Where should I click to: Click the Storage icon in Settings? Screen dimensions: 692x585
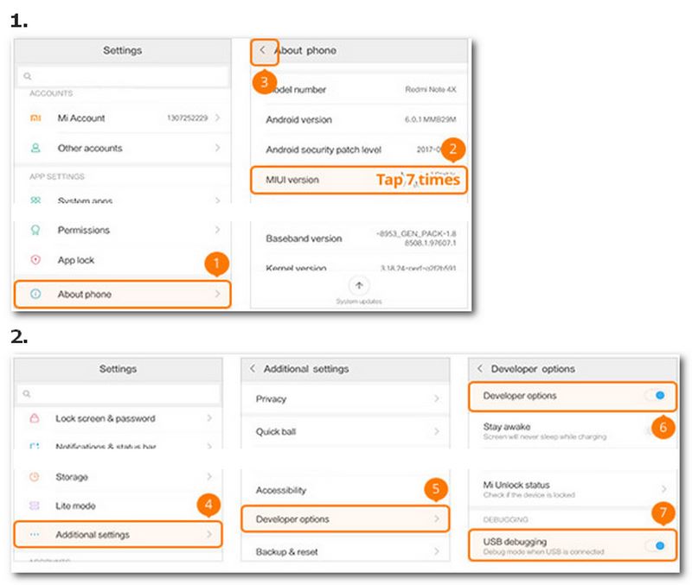click(x=35, y=477)
